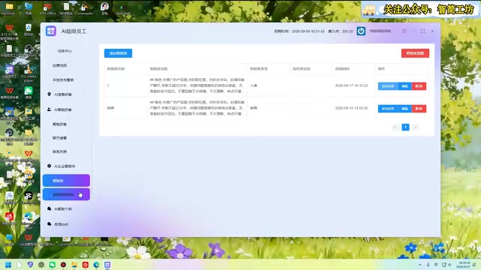Open 本地发布管家 sidebar item

[63, 80]
